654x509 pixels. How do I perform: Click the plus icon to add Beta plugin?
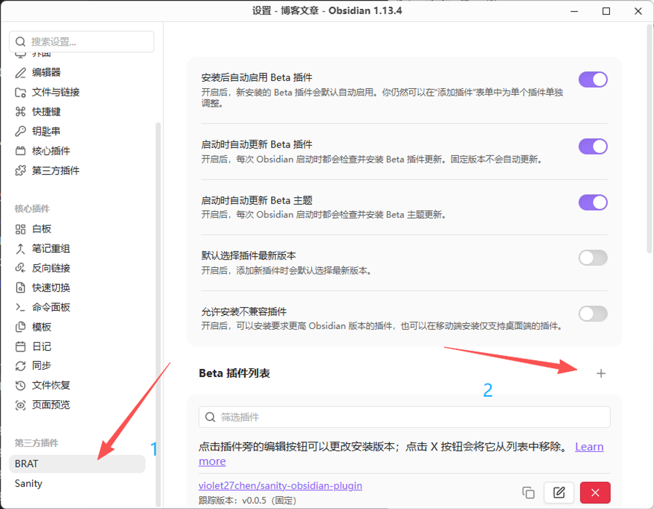pyautogui.click(x=600, y=373)
